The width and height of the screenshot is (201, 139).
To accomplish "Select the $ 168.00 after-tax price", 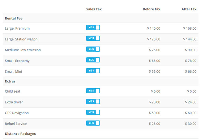I will [x=190, y=28].
